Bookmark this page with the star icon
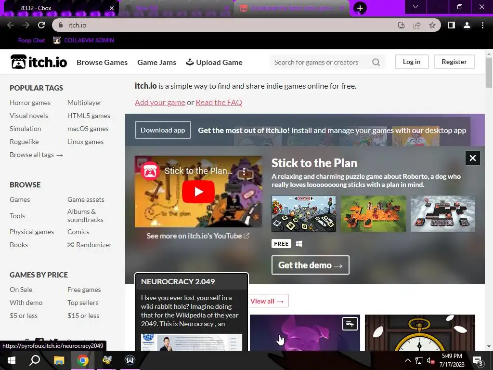 point(432,25)
